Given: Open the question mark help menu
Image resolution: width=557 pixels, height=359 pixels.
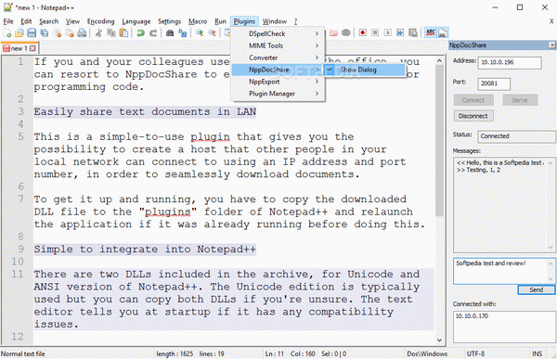Looking at the screenshot, I should (295, 21).
